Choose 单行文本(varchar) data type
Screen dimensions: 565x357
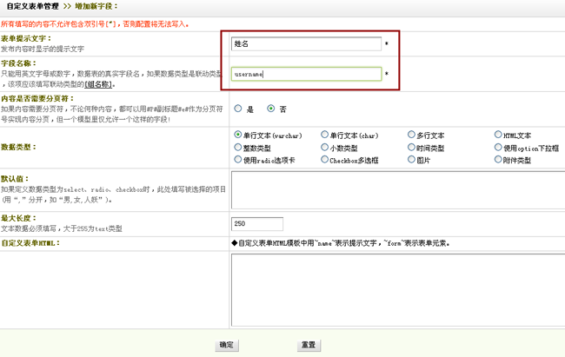[237, 136]
